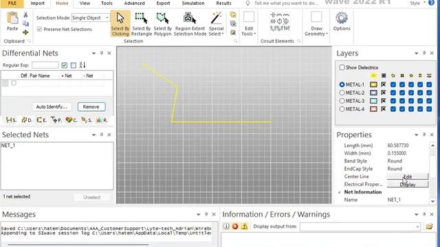Click the METAL-1 crossed-out fill icon
The image size is (440, 247).
[384, 84]
